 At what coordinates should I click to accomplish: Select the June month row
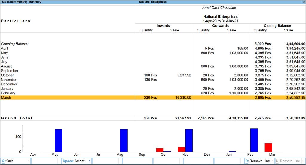pos(153,57)
